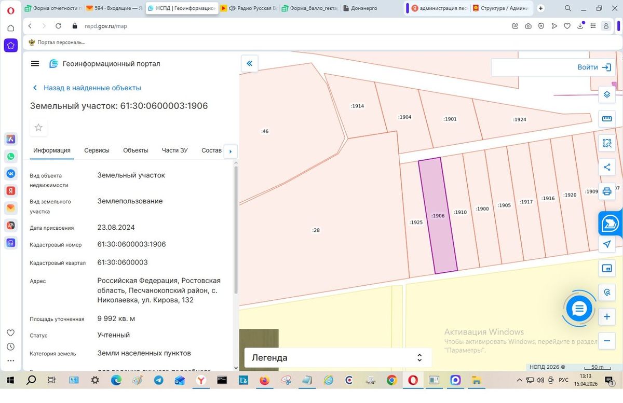The image size is (623, 403).
Task: Collapse the side panel with double chevron
Action: point(250,63)
